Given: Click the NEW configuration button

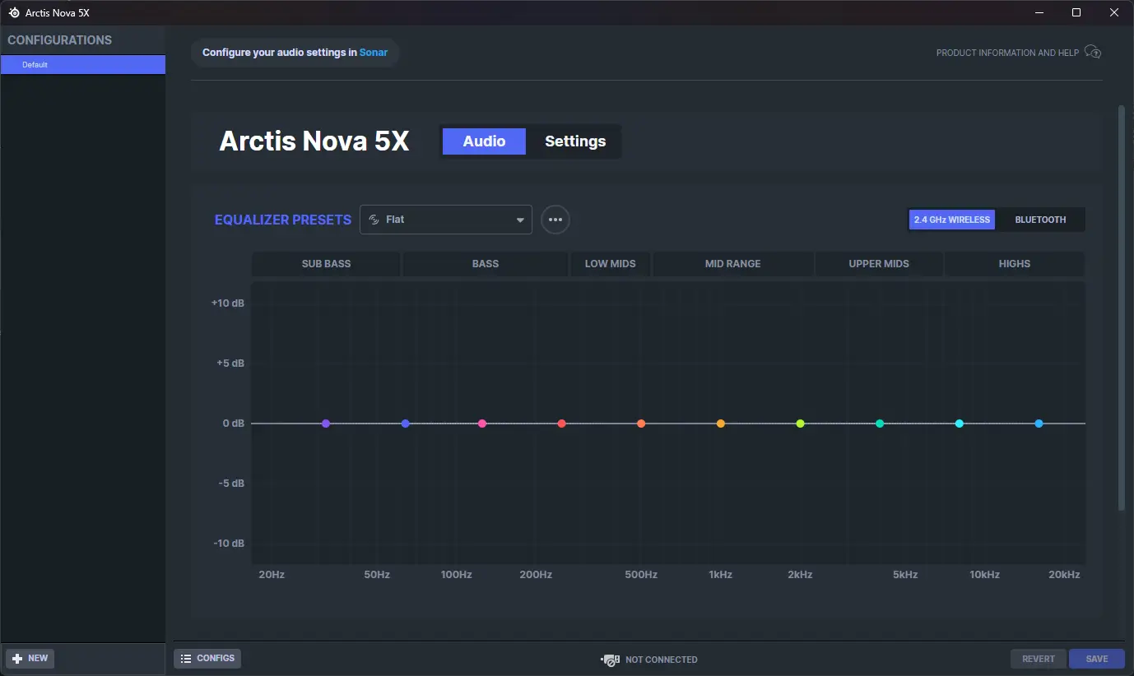Looking at the screenshot, I should [30, 659].
